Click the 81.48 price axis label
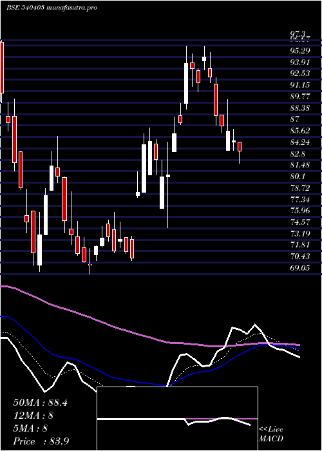 300,165
